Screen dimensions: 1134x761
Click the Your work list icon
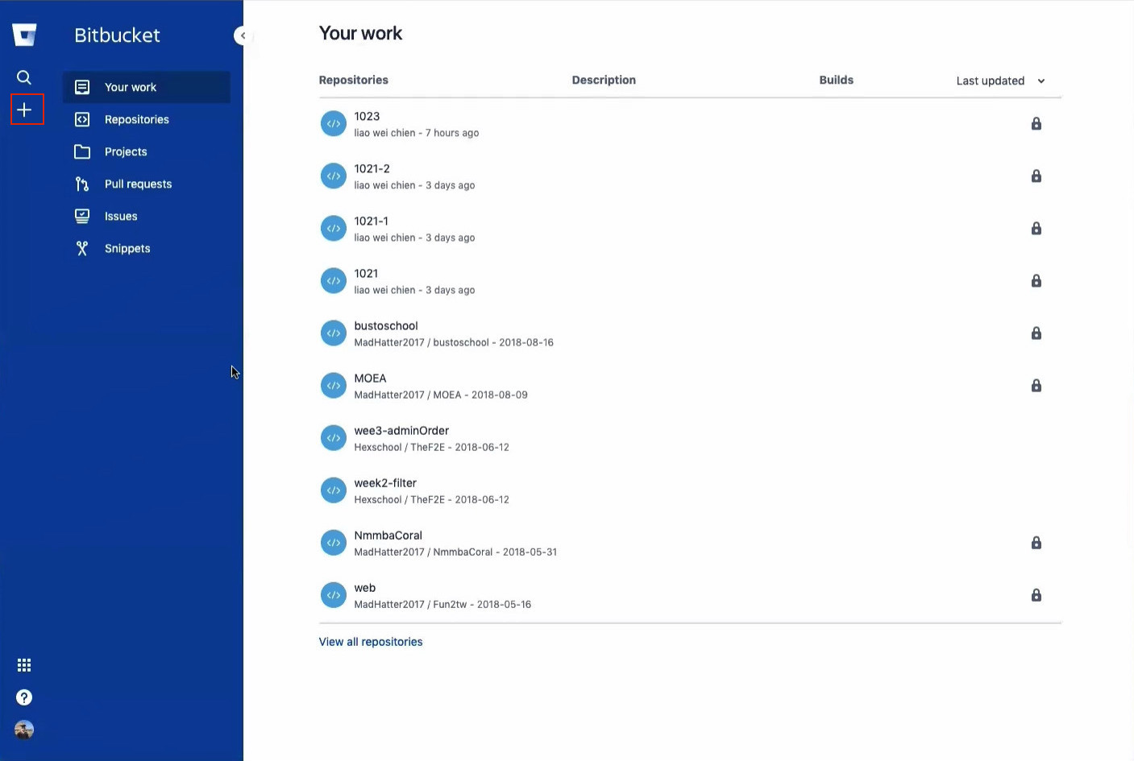coord(82,87)
